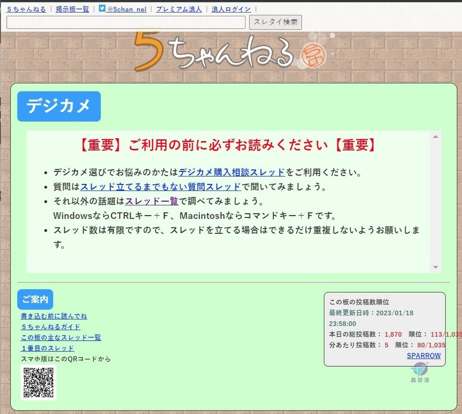This screenshot has width=462, height=414.
Task: Open the 書き込む前に読んでね link
Action: point(54,316)
